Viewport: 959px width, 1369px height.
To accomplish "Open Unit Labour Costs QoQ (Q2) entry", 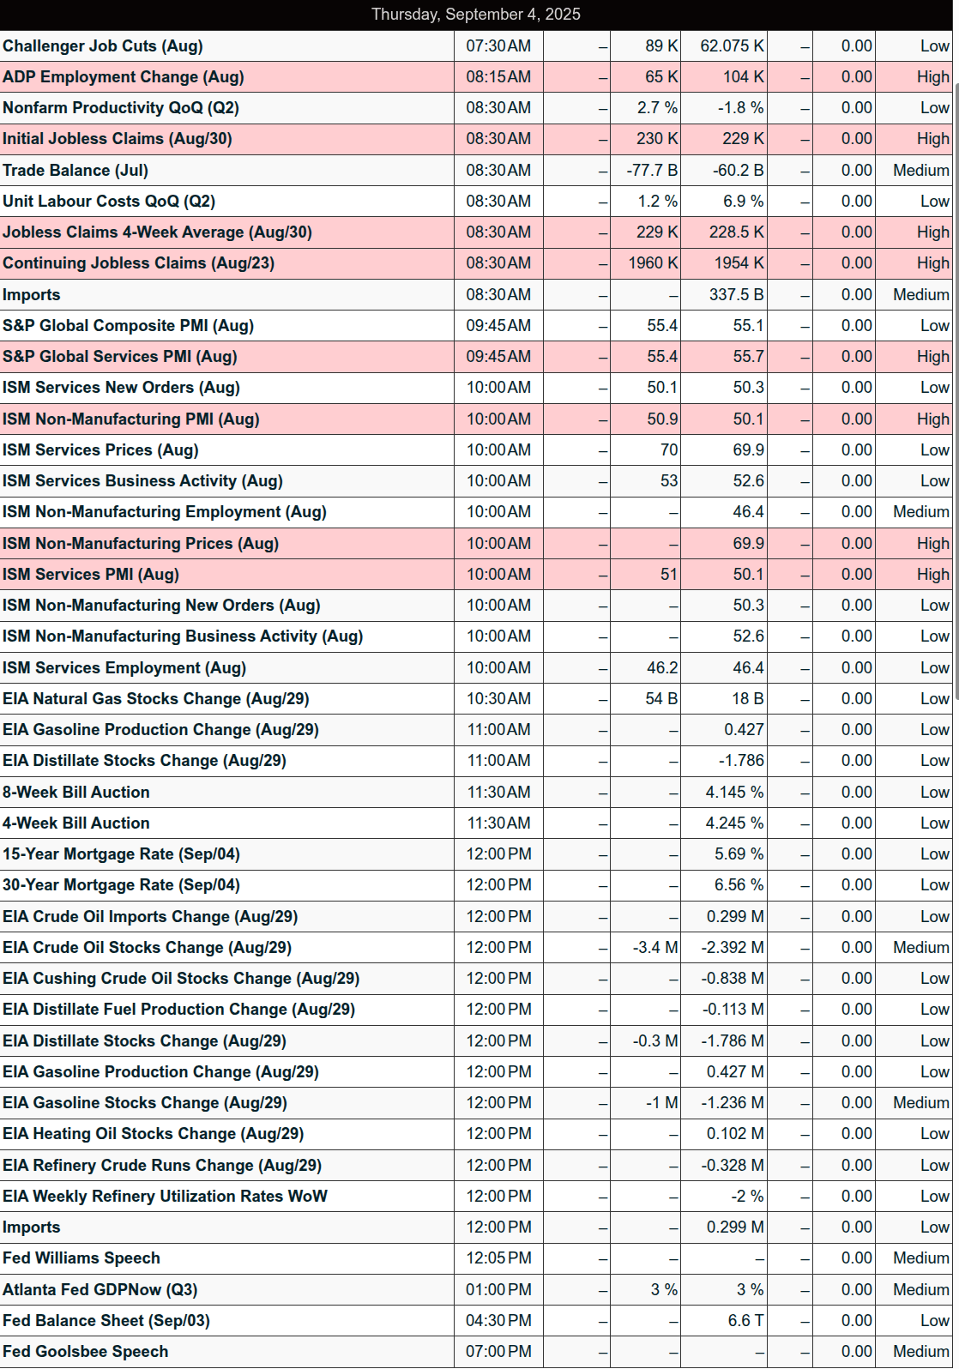I will [x=109, y=202].
